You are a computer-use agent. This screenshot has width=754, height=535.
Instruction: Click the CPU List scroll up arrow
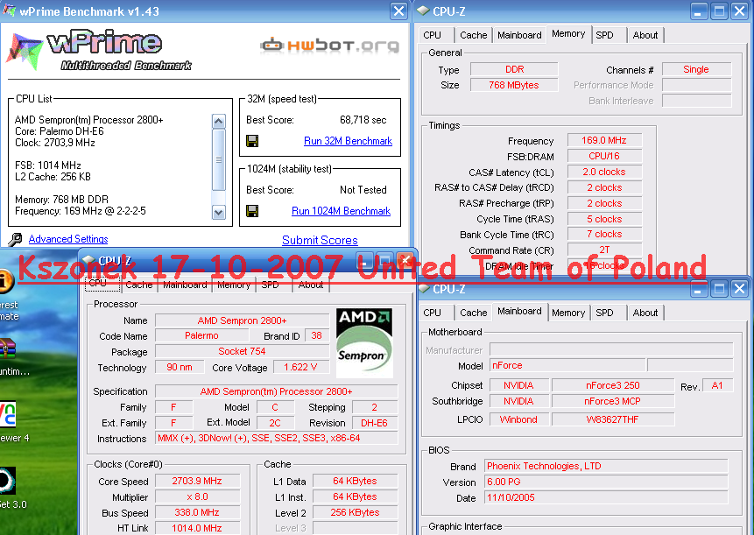[x=219, y=121]
